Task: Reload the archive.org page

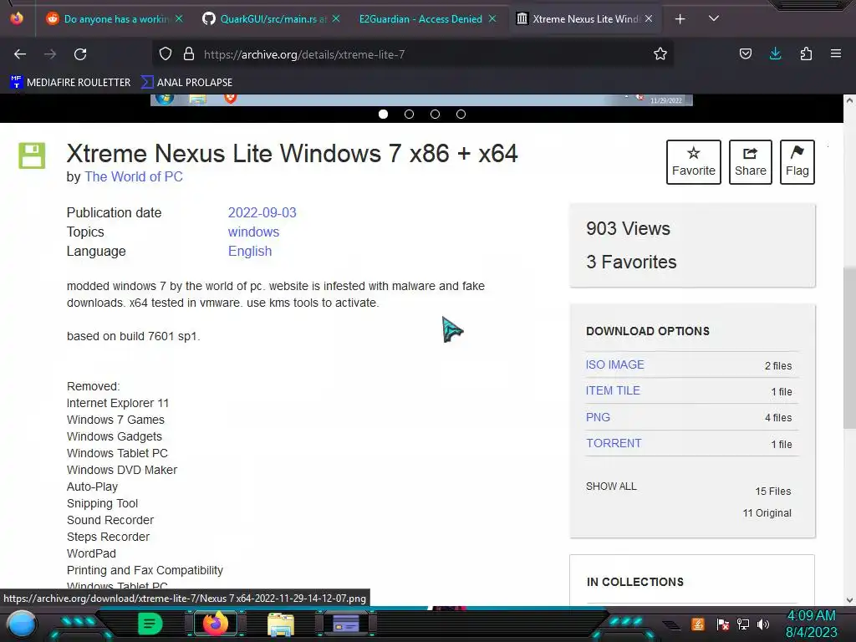Action: (80, 54)
